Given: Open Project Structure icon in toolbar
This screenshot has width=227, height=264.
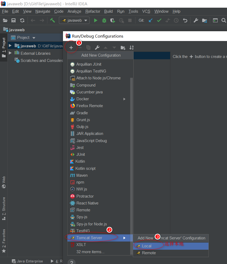Looking at the screenshot, I should 205,21.
